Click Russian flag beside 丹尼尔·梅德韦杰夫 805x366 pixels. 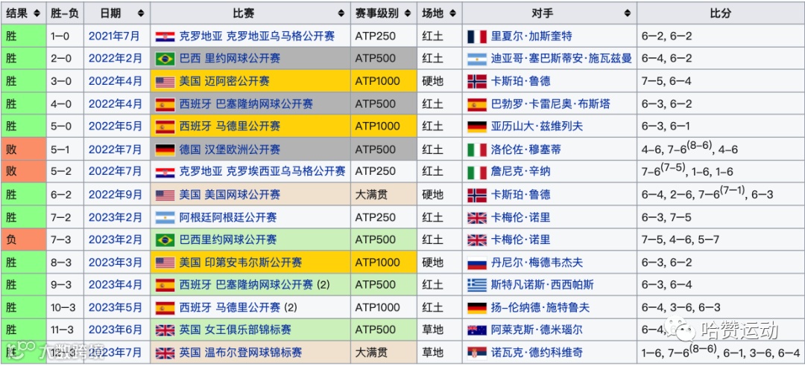pyautogui.click(x=477, y=263)
